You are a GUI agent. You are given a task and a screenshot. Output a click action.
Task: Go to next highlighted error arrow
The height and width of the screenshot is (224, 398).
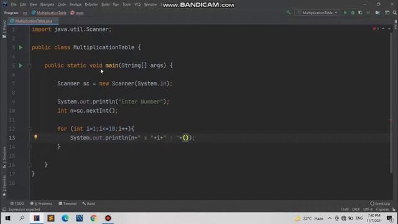pos(389,29)
